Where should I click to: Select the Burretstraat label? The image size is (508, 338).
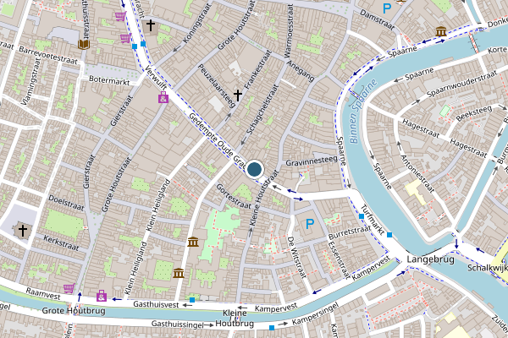pos(350,232)
